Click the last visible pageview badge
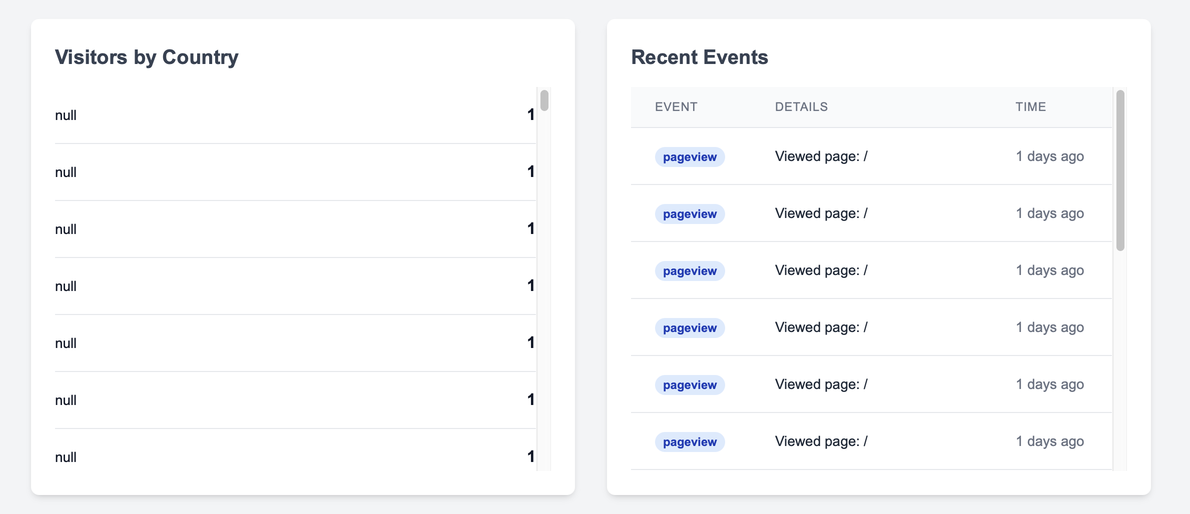This screenshot has height=514, width=1190. coord(690,442)
